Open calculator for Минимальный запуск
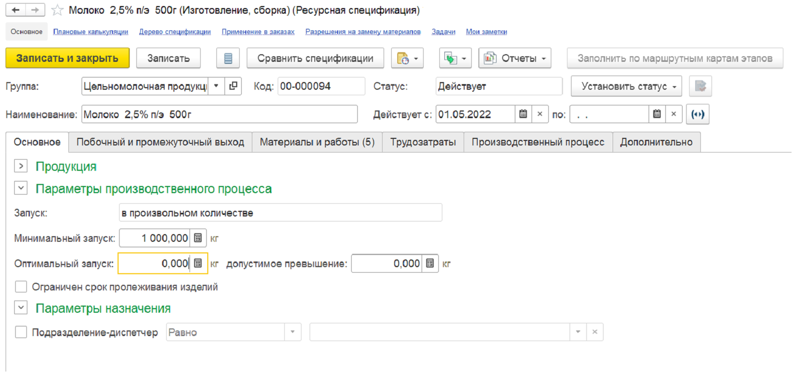This screenshot has width=792, height=372. [198, 237]
